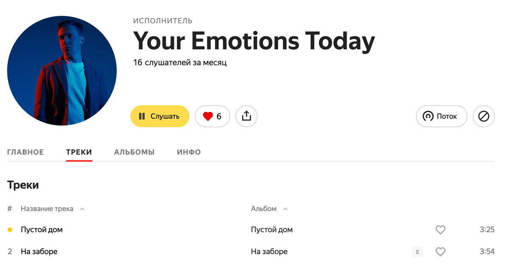
Task: Sort tracks by Название трека arrow
Action: (x=82, y=209)
